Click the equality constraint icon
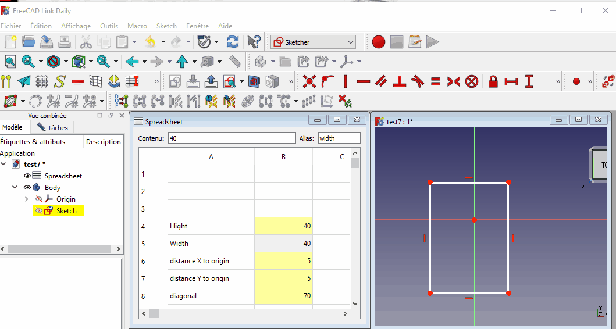616x329 pixels. [436, 81]
